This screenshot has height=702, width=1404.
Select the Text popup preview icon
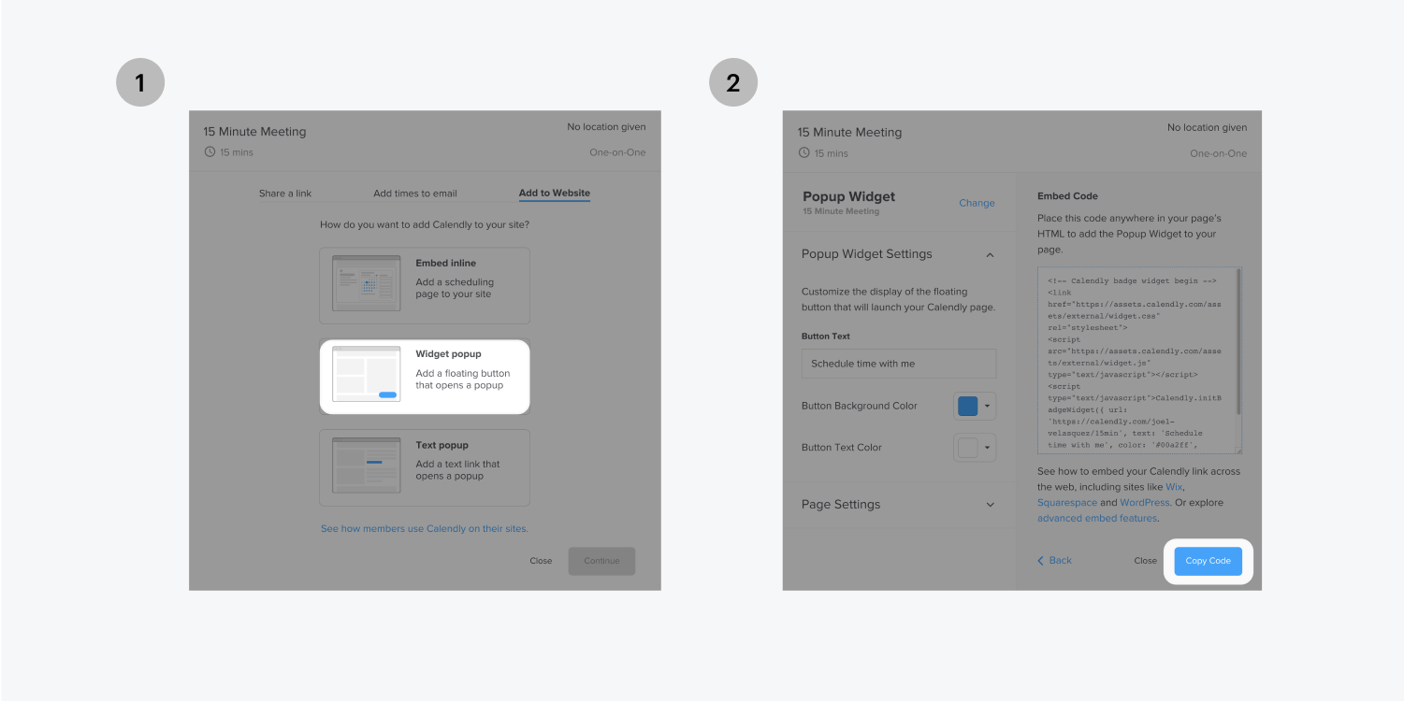(x=367, y=466)
